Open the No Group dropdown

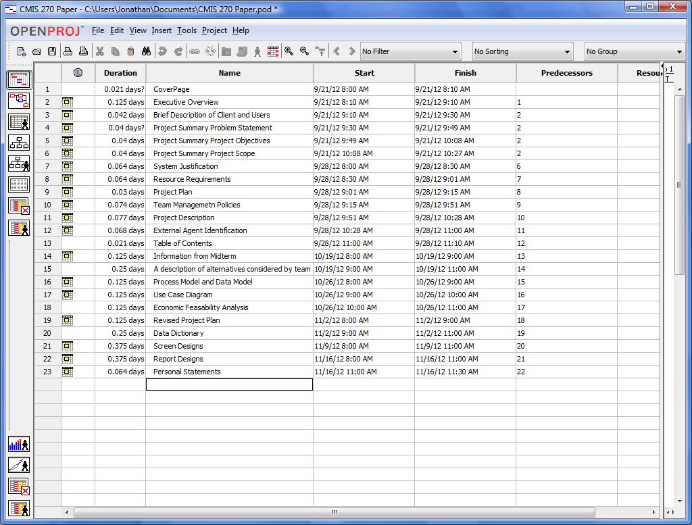click(x=634, y=51)
